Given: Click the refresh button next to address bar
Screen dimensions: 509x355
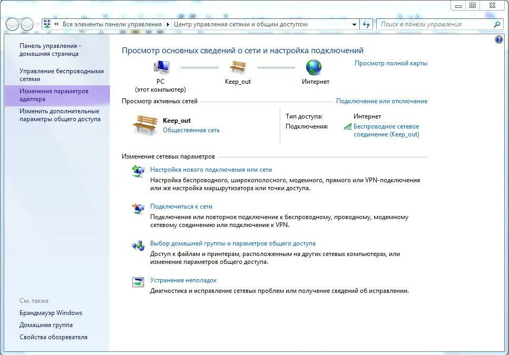Looking at the screenshot, I should pyautogui.click(x=366, y=24).
